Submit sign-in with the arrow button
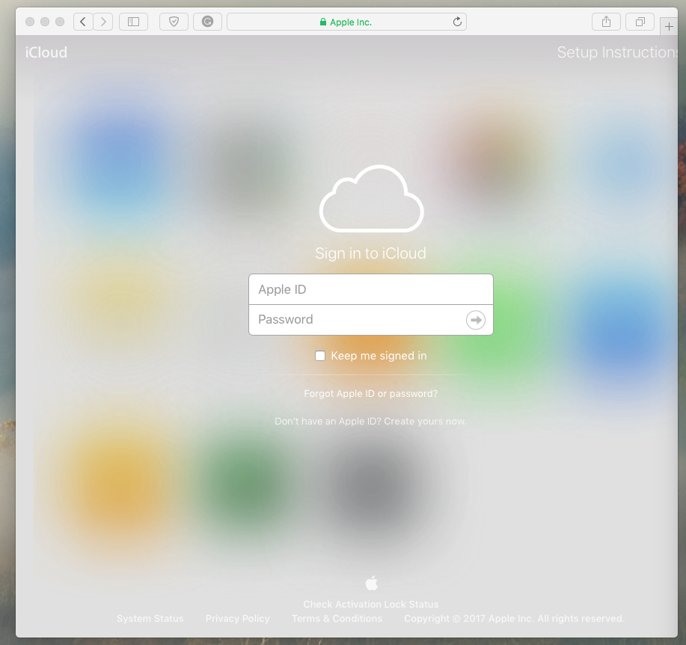686x645 pixels. (476, 320)
